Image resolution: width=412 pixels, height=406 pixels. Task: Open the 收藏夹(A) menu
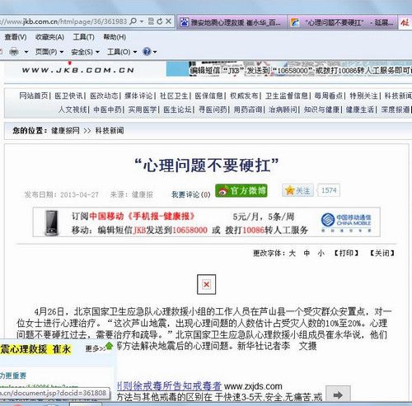tap(49, 37)
